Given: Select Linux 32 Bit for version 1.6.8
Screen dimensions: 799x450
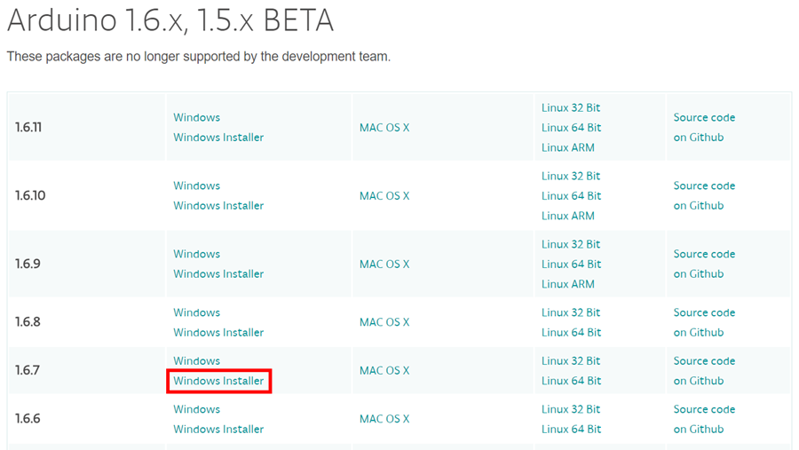Looking at the screenshot, I should 571,312.
